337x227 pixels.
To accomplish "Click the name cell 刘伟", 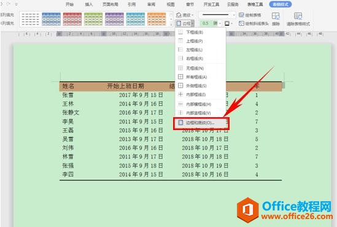I will point(68,148).
